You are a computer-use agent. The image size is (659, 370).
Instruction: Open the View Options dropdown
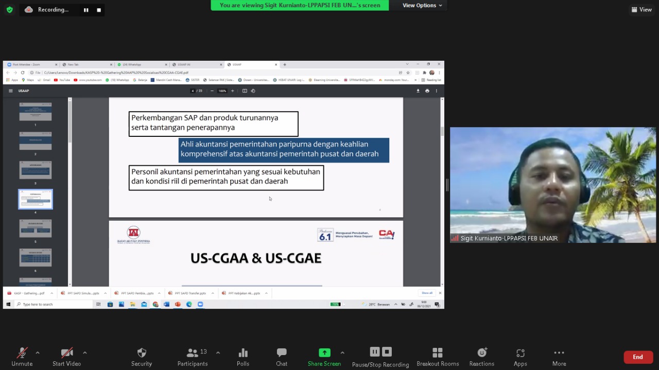tap(423, 5)
